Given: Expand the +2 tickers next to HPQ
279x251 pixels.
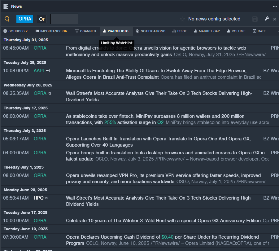Looking at the screenshot, I should 46,198.
